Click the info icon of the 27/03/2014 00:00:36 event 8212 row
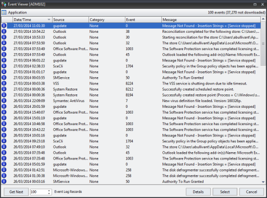 [4, 89]
